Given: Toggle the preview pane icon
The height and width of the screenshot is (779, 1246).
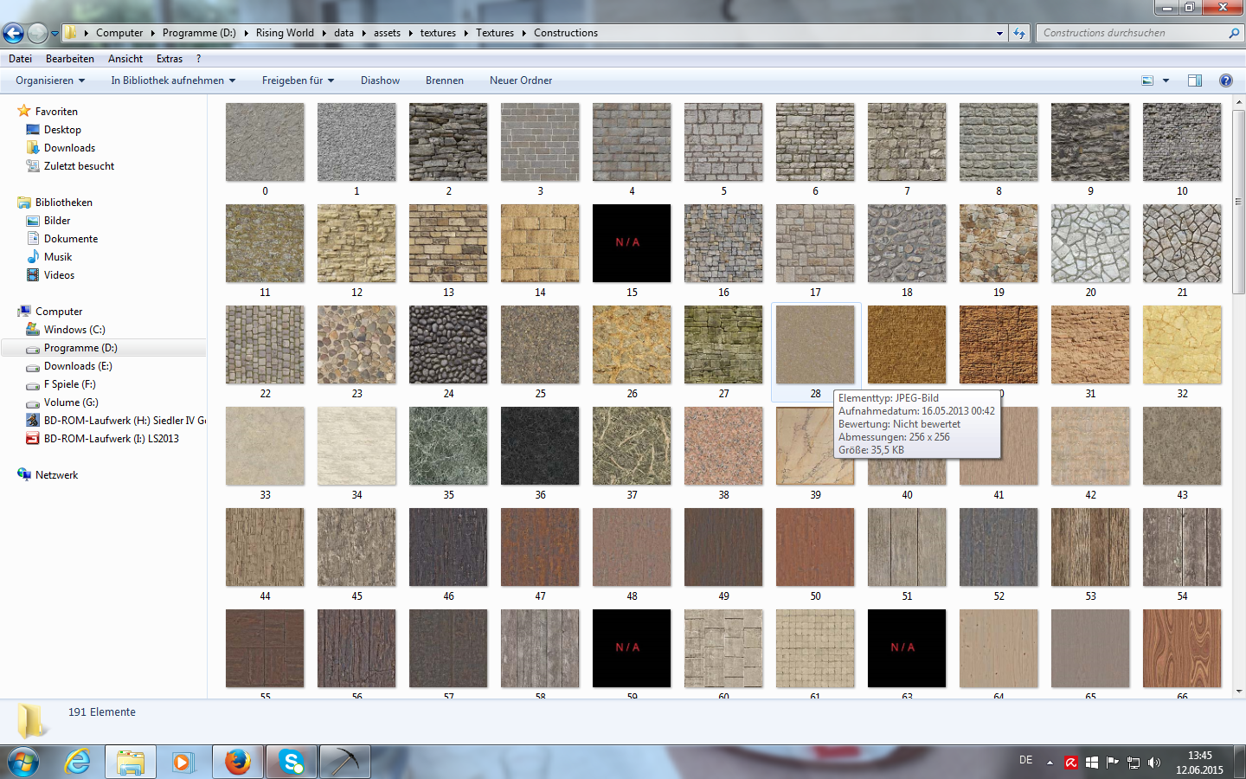Looking at the screenshot, I should [x=1194, y=80].
